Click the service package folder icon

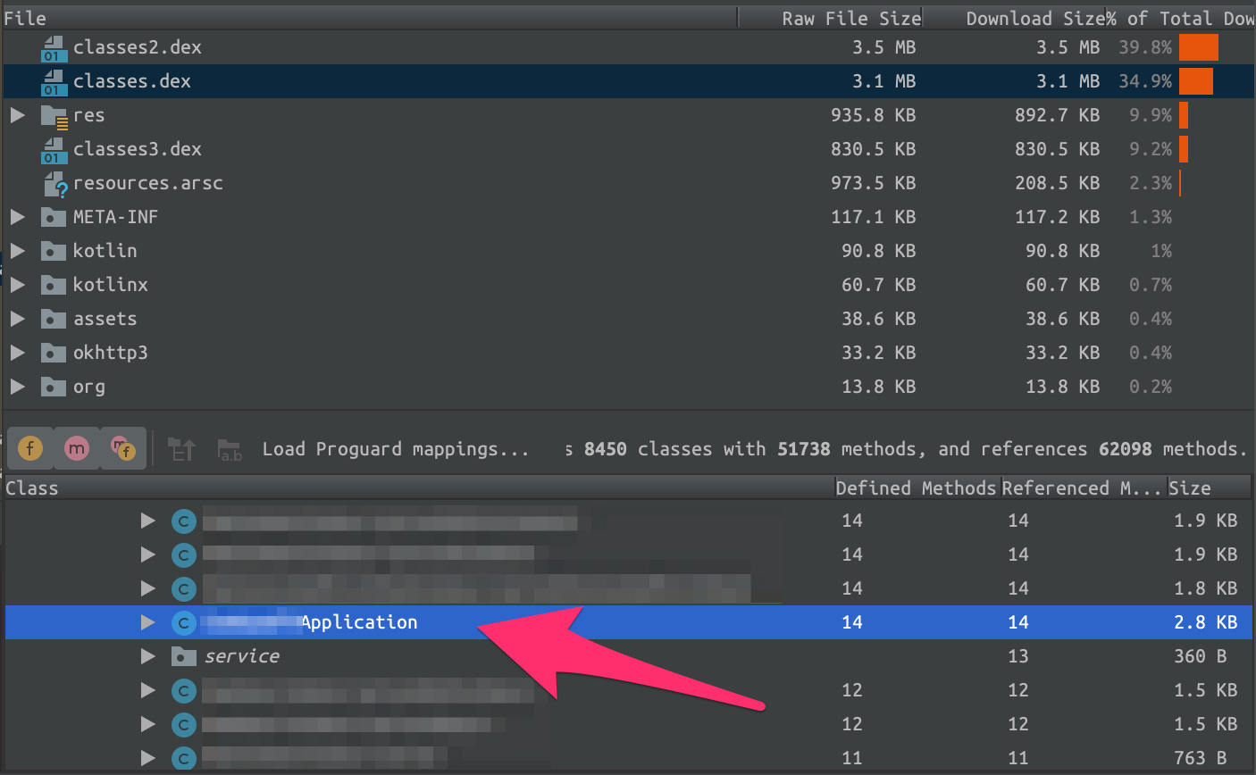point(183,657)
